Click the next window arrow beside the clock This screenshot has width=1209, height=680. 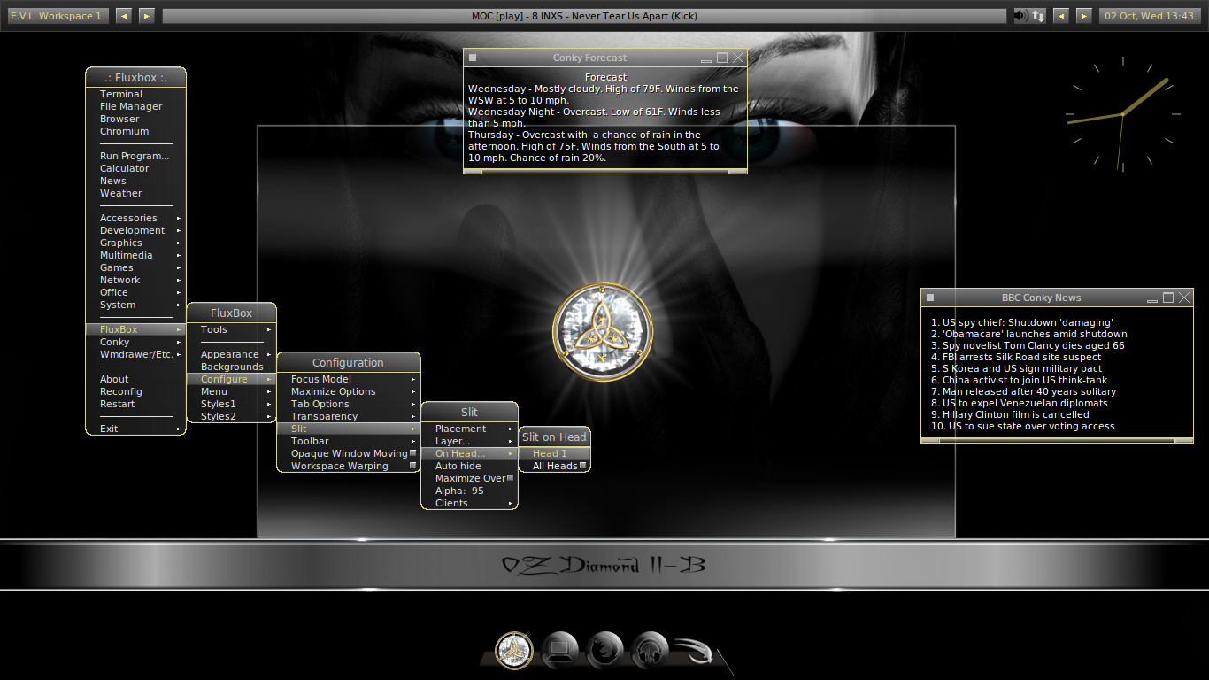tap(1083, 16)
